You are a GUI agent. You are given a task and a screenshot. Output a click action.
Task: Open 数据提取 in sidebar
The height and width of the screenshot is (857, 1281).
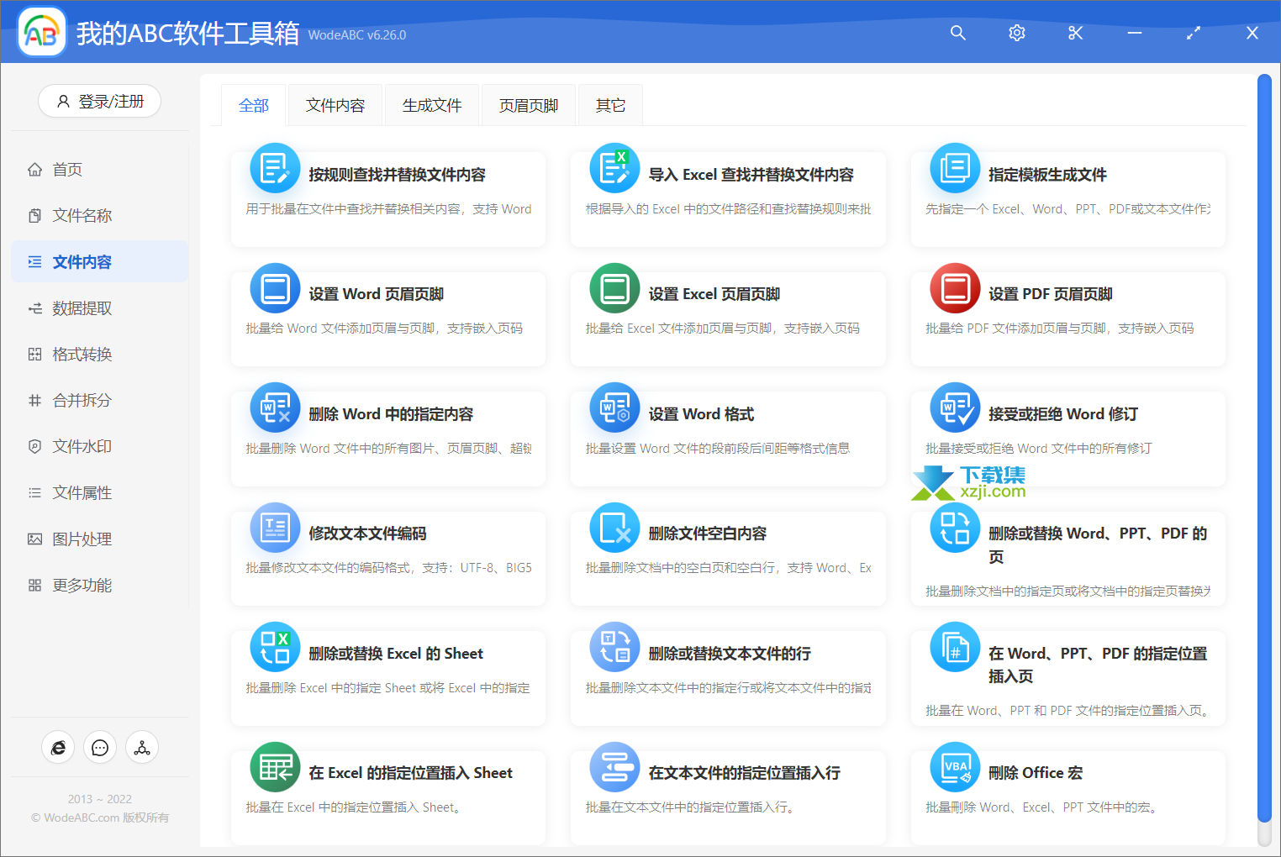click(x=99, y=308)
